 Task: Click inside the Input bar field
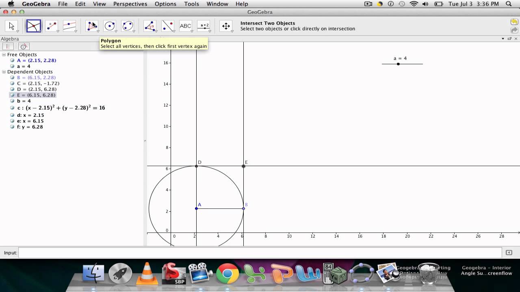point(260,253)
